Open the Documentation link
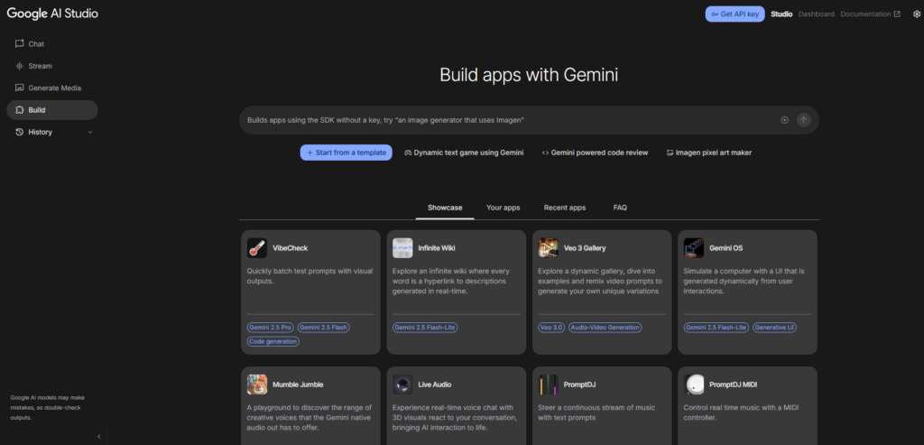924x445 pixels. pyautogui.click(x=871, y=14)
